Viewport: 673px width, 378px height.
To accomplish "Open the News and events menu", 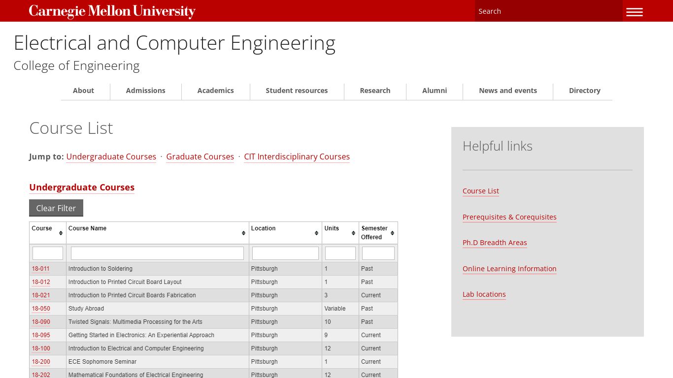I will click(508, 91).
